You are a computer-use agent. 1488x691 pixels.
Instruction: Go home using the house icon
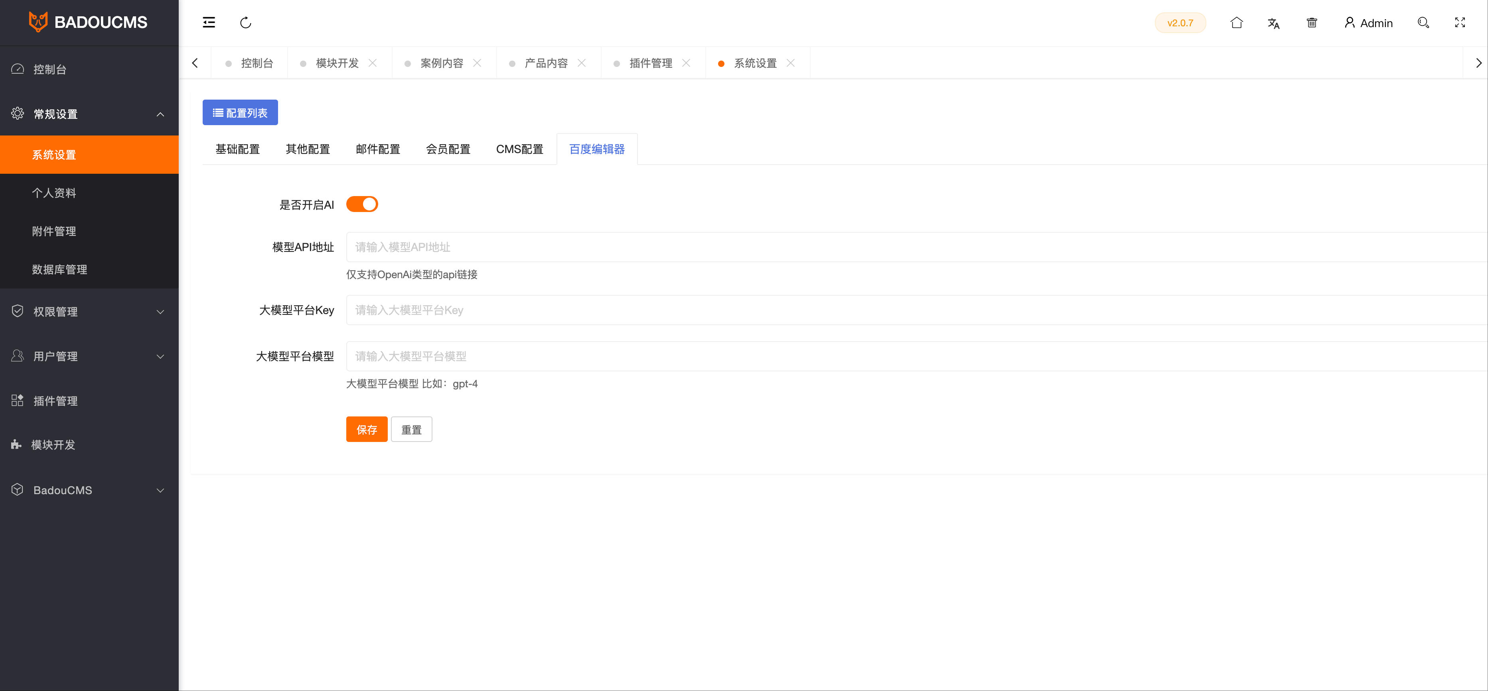(x=1237, y=22)
